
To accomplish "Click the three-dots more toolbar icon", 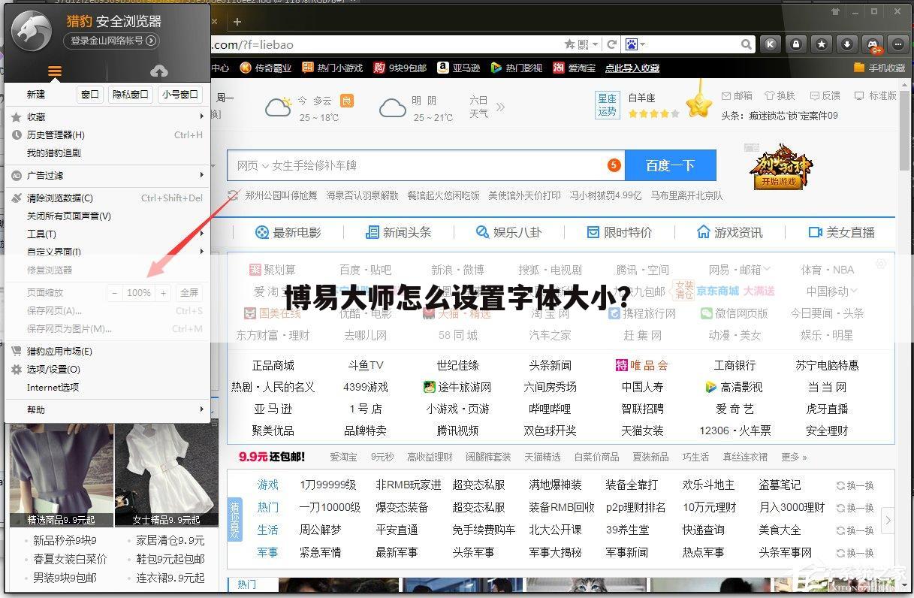I will point(897,44).
